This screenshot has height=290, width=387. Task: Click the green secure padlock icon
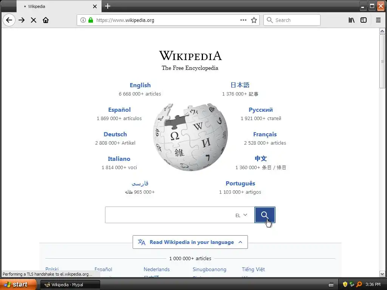click(91, 20)
